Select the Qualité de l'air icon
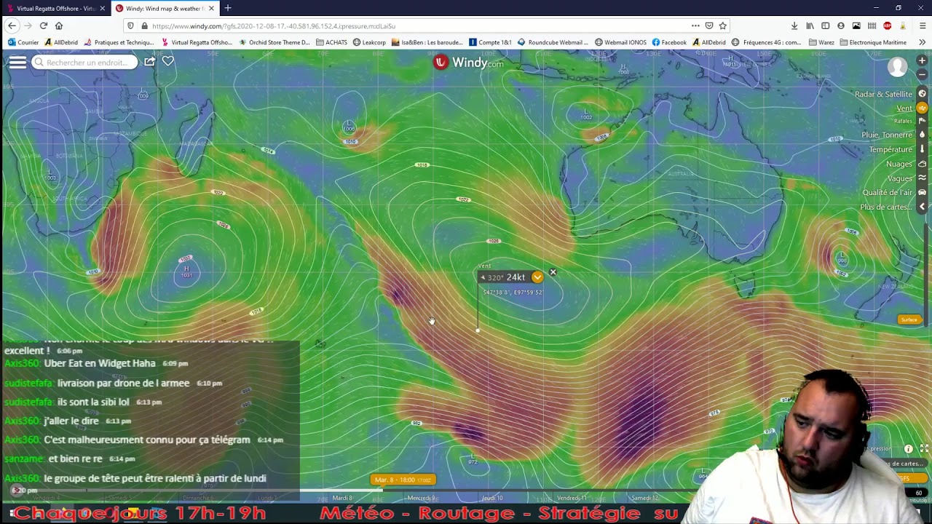Screen dimensions: 932x524 (x=922, y=192)
